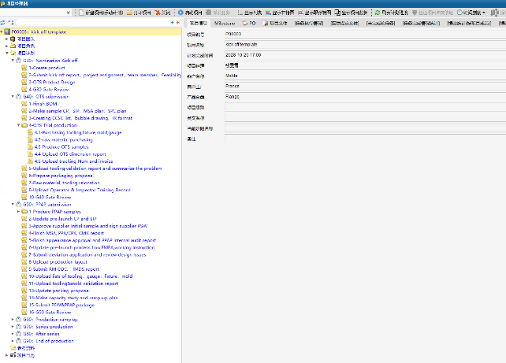Collapse the G50 PPAP submission branch
The image size is (506, 363).
[x=13, y=204]
